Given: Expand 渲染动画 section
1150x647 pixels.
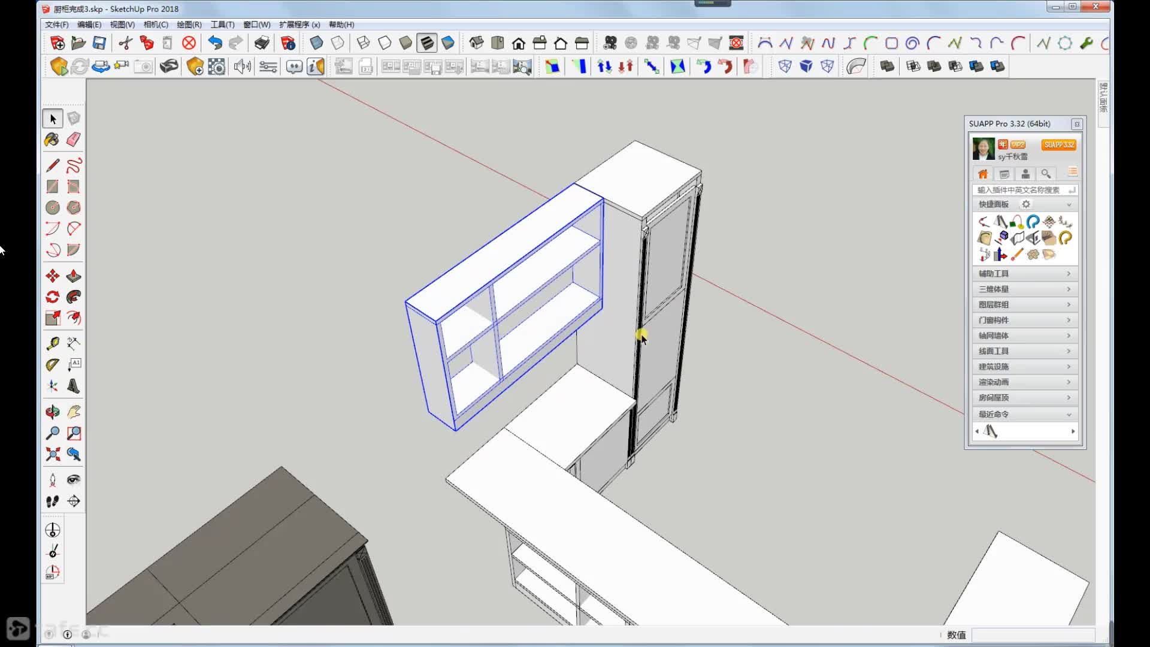Looking at the screenshot, I should 1025,382.
